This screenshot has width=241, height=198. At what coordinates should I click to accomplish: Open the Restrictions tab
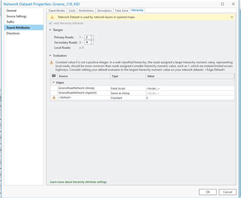coord(86,11)
